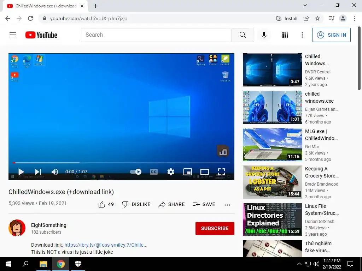Close the ChilledWindows.exe tab
Screen dimensions: 362x271
pyautogui.click(x=82, y=6)
